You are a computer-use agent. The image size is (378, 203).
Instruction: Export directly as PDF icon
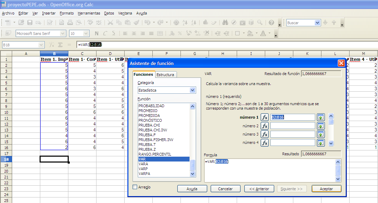tap(61, 22)
